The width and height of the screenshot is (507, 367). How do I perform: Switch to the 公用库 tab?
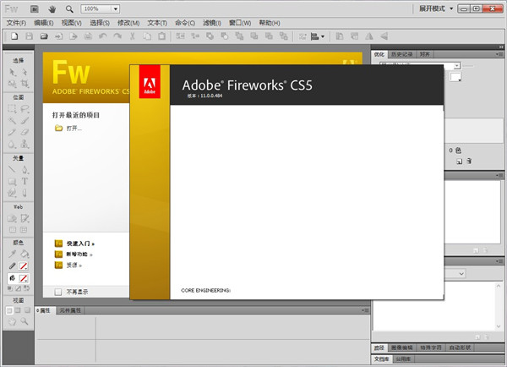pyautogui.click(x=403, y=359)
